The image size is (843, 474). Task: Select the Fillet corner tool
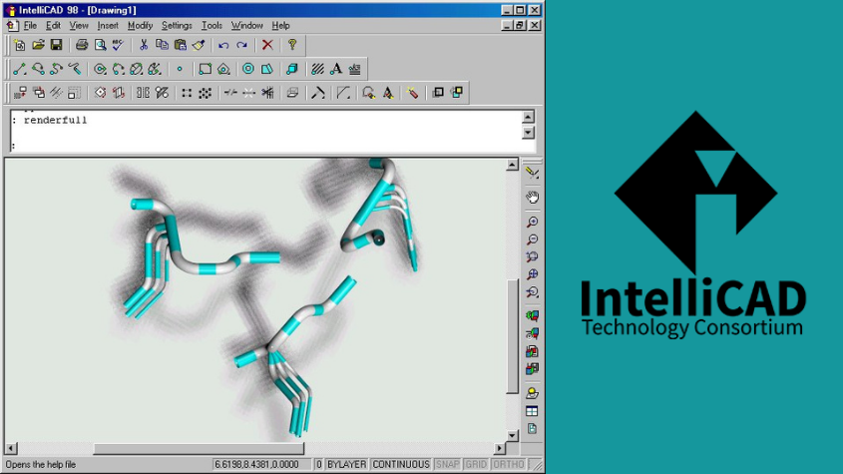point(343,93)
